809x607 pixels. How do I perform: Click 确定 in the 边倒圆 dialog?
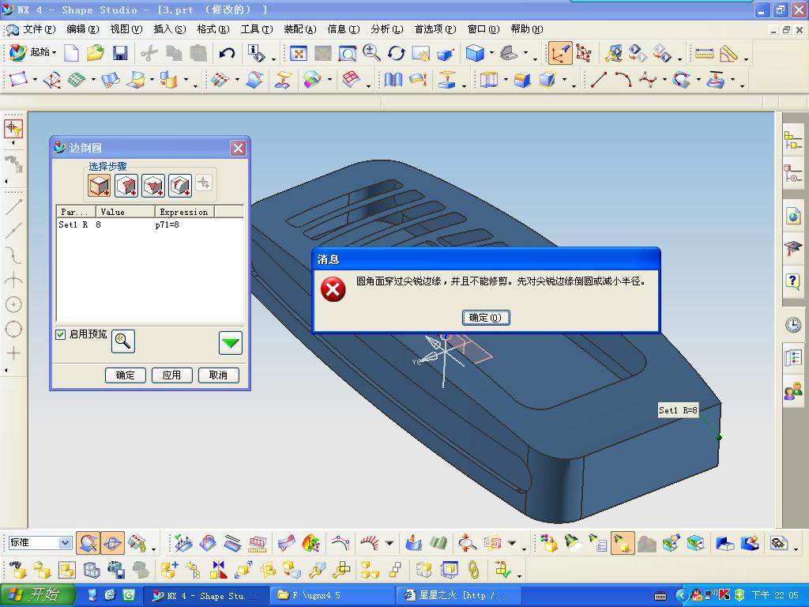pyautogui.click(x=126, y=375)
